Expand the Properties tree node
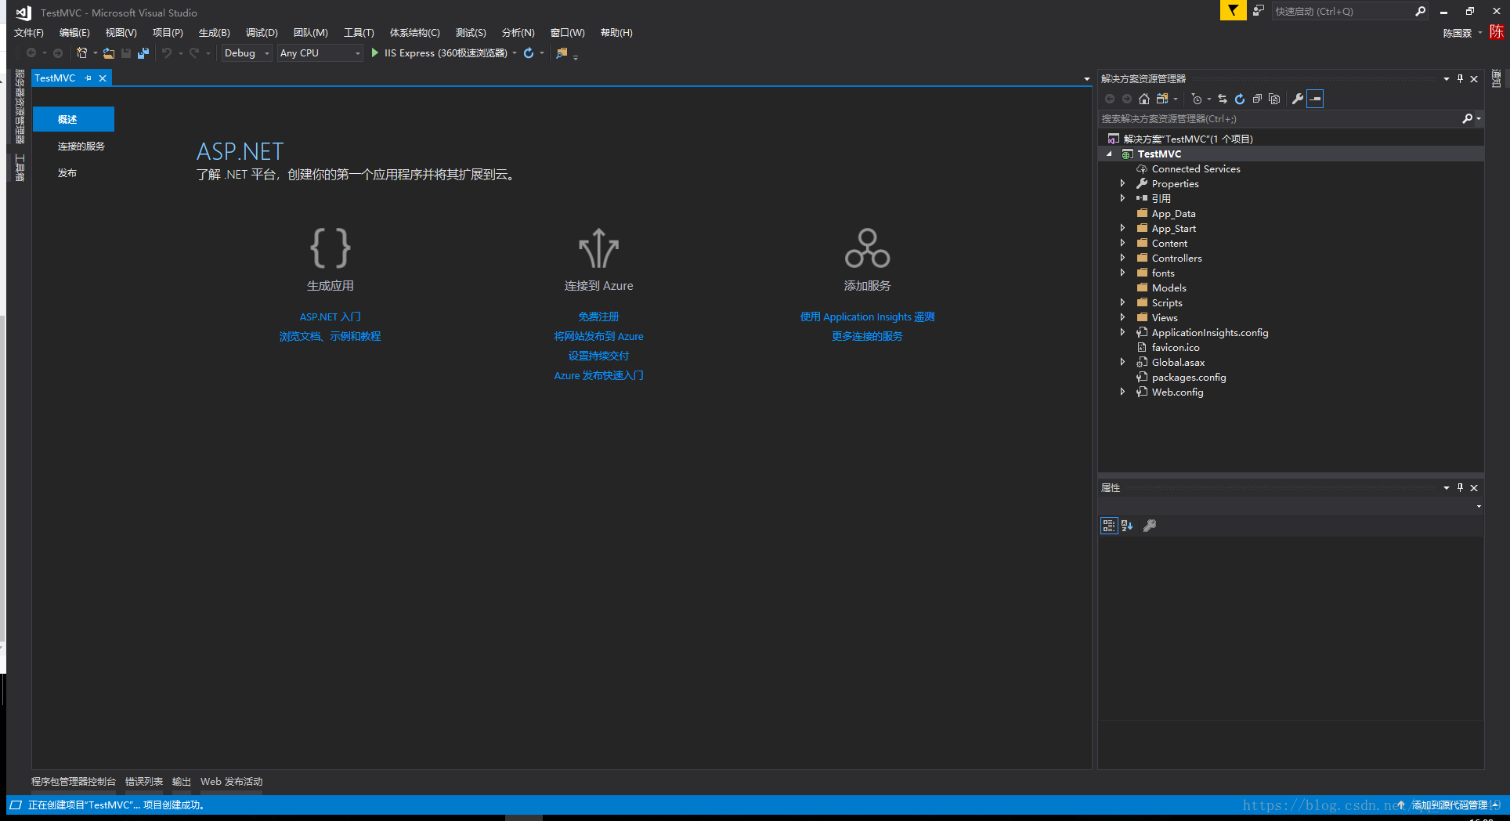Viewport: 1510px width, 821px height. 1123,183
